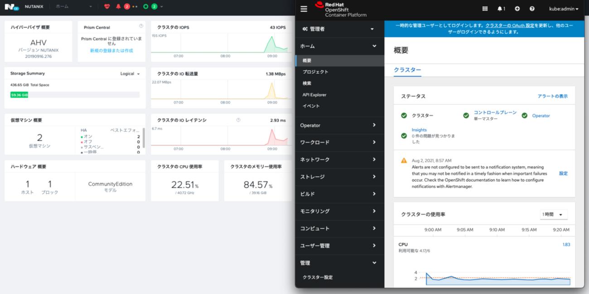Expand the ユーザー管理 navigation section
Image resolution: width=589 pixels, height=294 pixels.
click(x=339, y=246)
